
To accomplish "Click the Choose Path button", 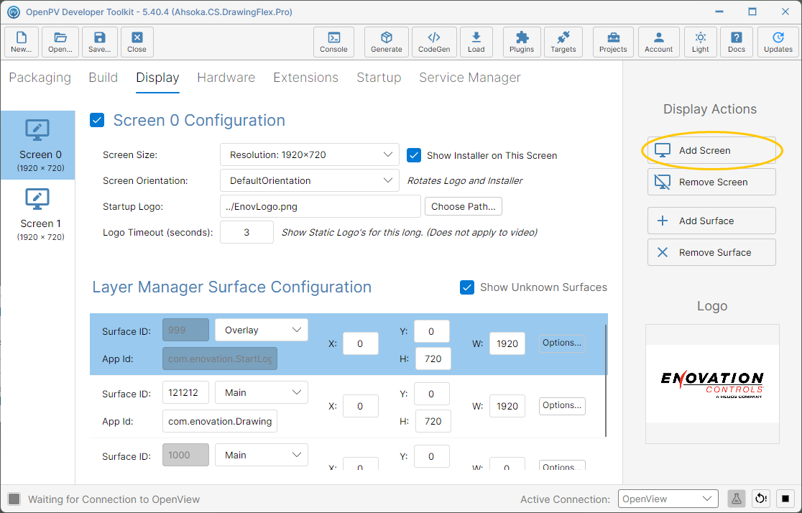I will [464, 207].
